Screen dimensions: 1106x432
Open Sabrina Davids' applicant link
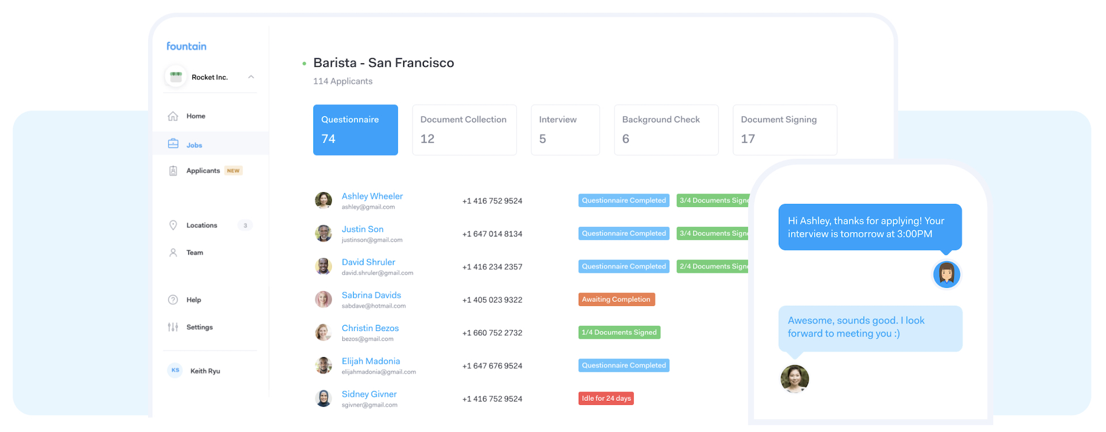point(371,295)
